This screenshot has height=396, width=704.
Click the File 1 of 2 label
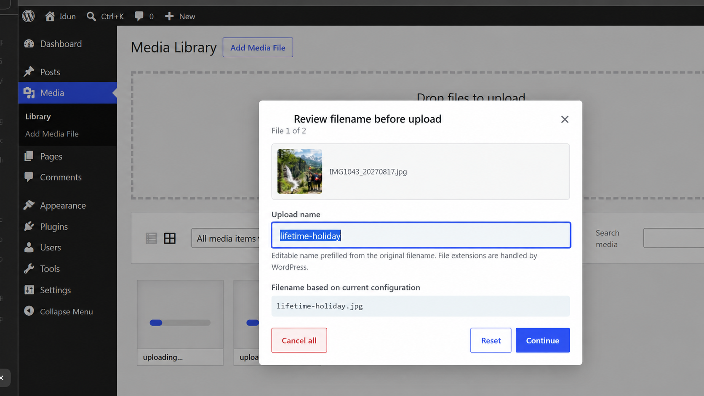click(x=289, y=131)
